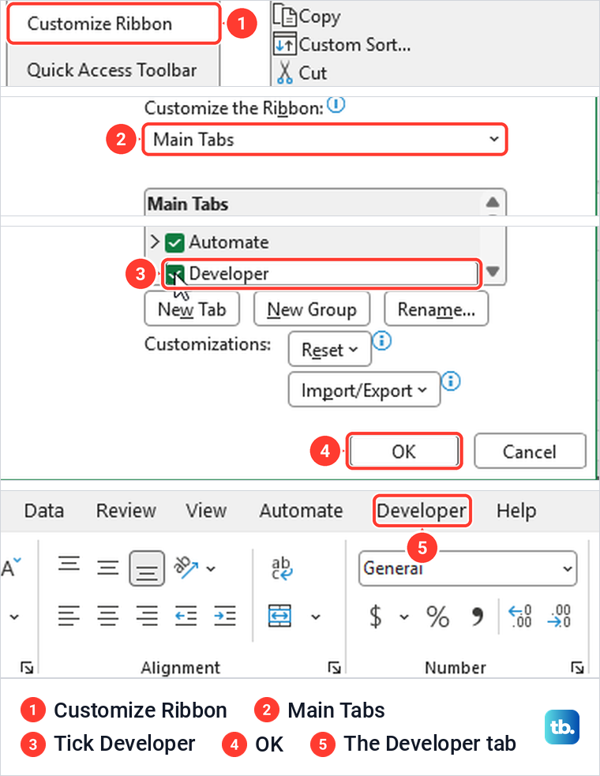Expand the Automate tree item
This screenshot has height=776, width=600.
(155, 242)
